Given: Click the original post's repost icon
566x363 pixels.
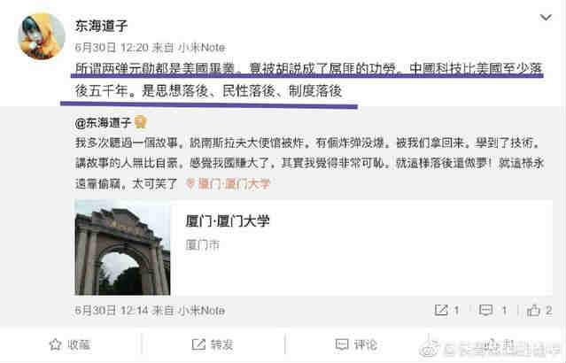Looking at the screenshot, I should coord(441,310).
